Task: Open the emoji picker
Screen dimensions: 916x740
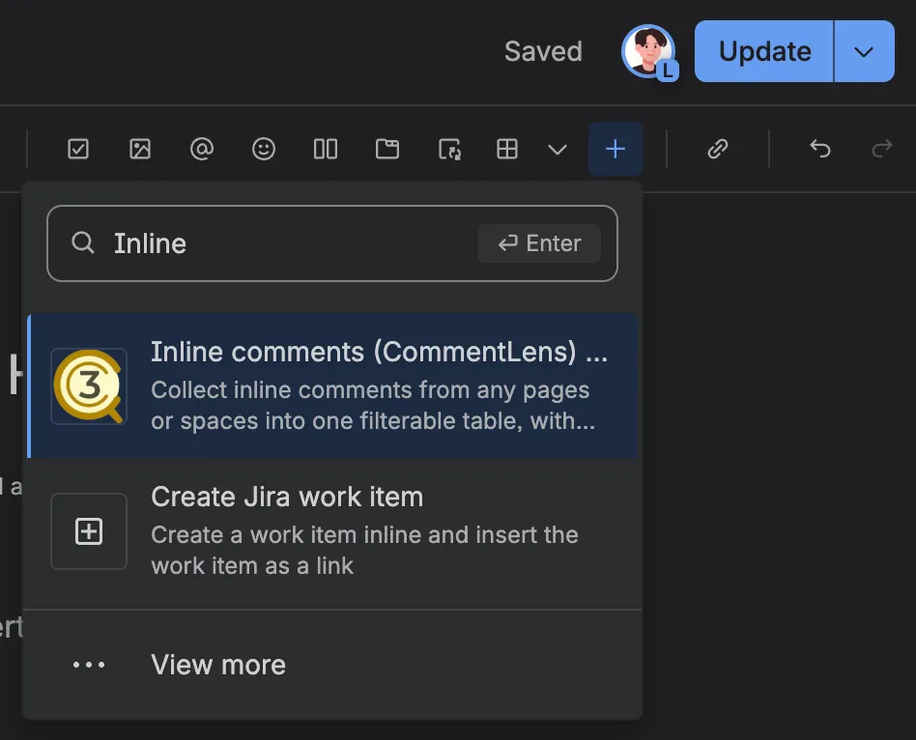Action: 264,149
